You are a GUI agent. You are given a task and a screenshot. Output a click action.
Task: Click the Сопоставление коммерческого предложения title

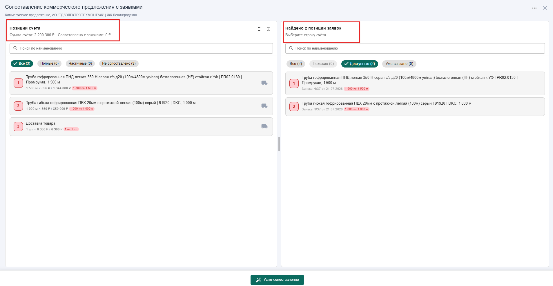coord(74,7)
